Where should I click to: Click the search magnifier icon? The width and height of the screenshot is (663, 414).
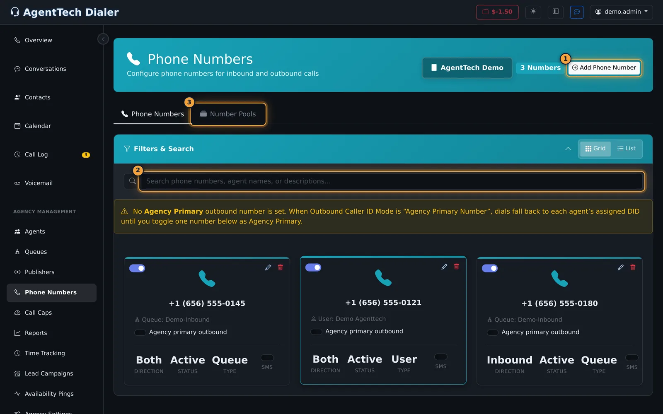(132, 181)
